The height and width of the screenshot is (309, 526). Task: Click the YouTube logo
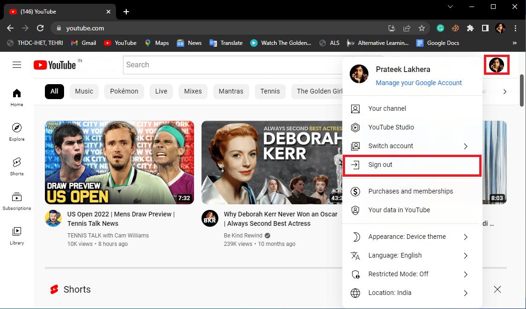pos(55,65)
